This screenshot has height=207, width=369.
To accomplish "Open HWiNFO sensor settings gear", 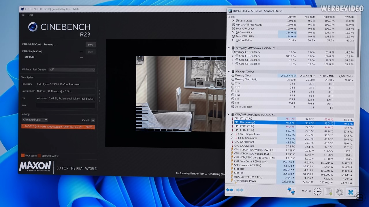I will coord(340,192).
